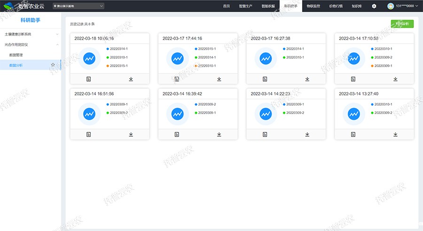Go to the 物联监控 top tab
423x231 pixels.
coord(313,6)
